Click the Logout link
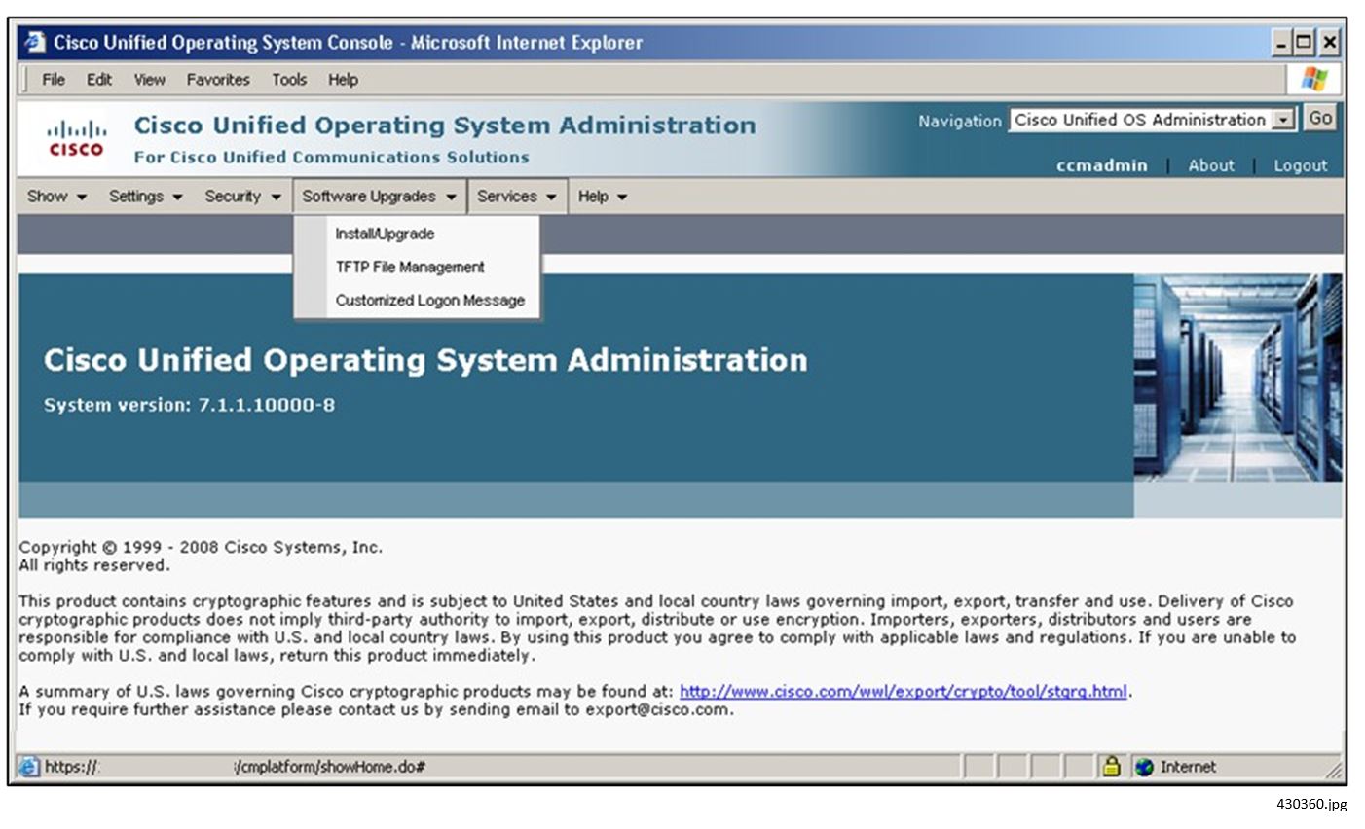The image size is (1365, 829). [1301, 165]
